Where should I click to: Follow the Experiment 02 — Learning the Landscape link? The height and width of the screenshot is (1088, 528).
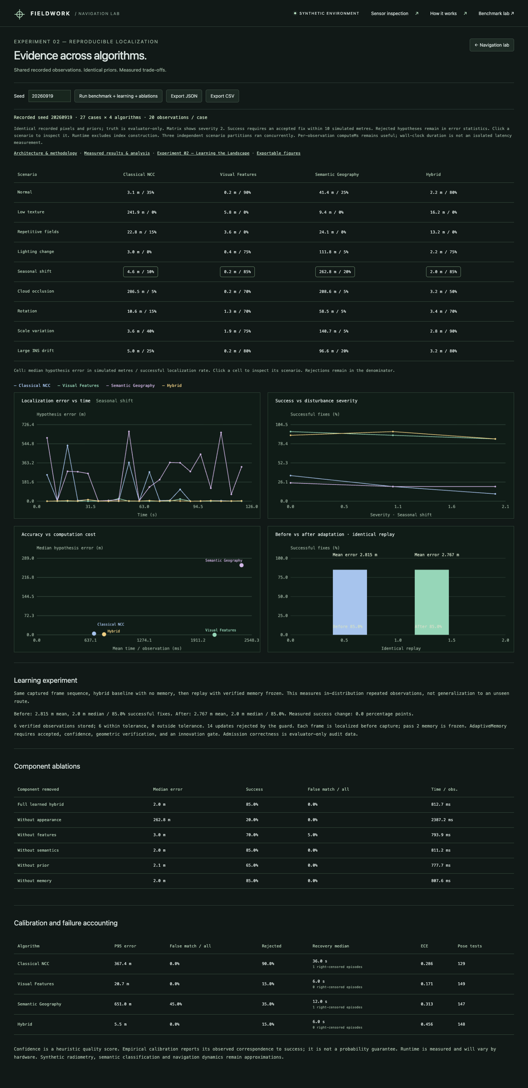[x=203, y=153]
